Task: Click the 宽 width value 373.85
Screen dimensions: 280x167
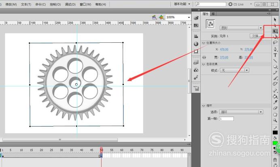Action: 224,57
